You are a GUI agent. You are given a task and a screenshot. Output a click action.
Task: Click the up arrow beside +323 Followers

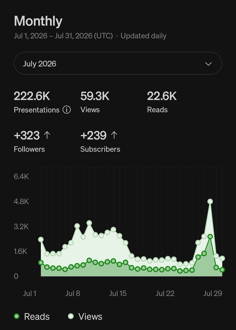[47, 135]
